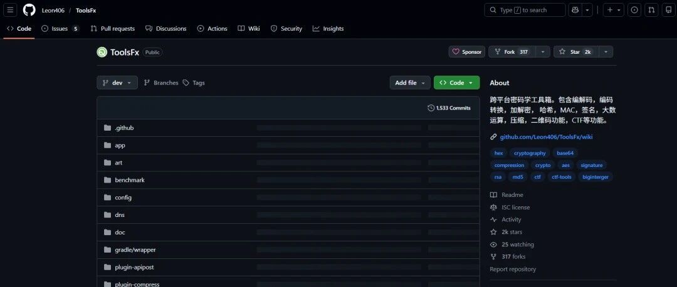677x287 pixels.
Task: Open Copilot icon in header
Action: click(x=575, y=10)
